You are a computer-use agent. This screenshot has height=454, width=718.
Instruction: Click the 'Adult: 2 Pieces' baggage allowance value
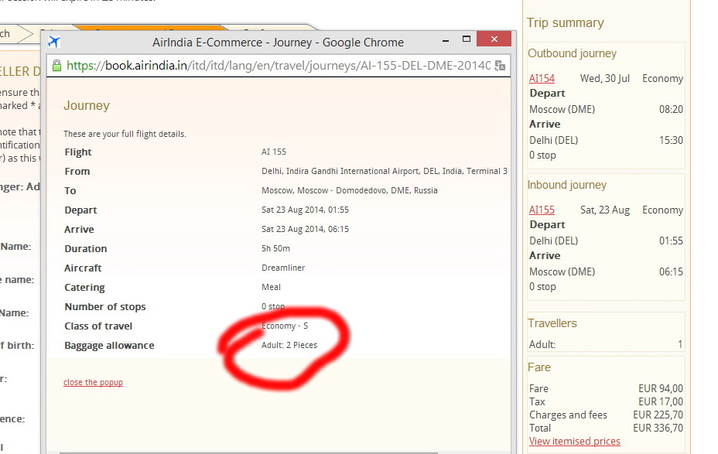289,345
